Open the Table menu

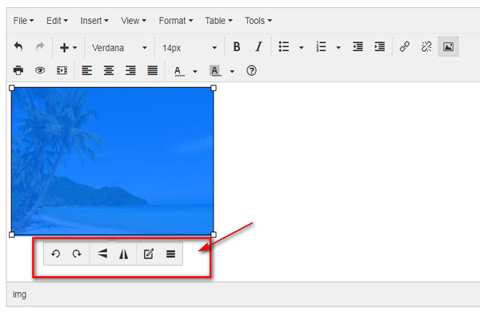218,21
